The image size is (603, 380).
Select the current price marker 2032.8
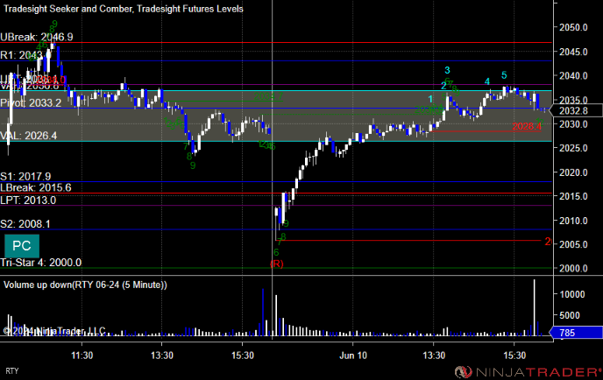point(576,110)
